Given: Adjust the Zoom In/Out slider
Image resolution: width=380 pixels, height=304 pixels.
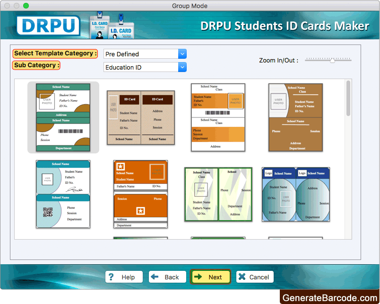Looking at the screenshot, I should (x=328, y=60).
